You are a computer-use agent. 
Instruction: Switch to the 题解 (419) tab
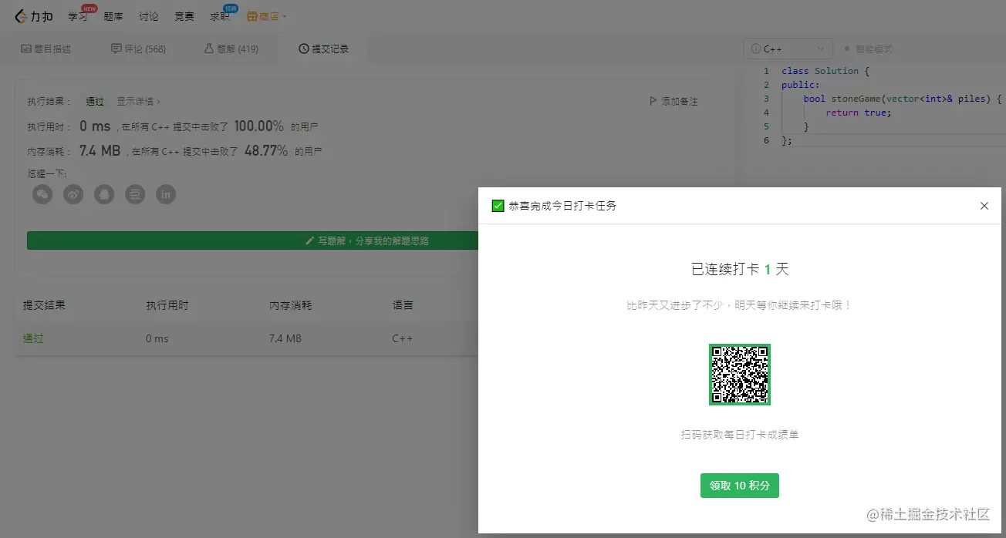coord(231,49)
